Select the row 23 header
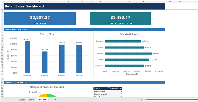The image size is (198, 102). click(2, 80)
